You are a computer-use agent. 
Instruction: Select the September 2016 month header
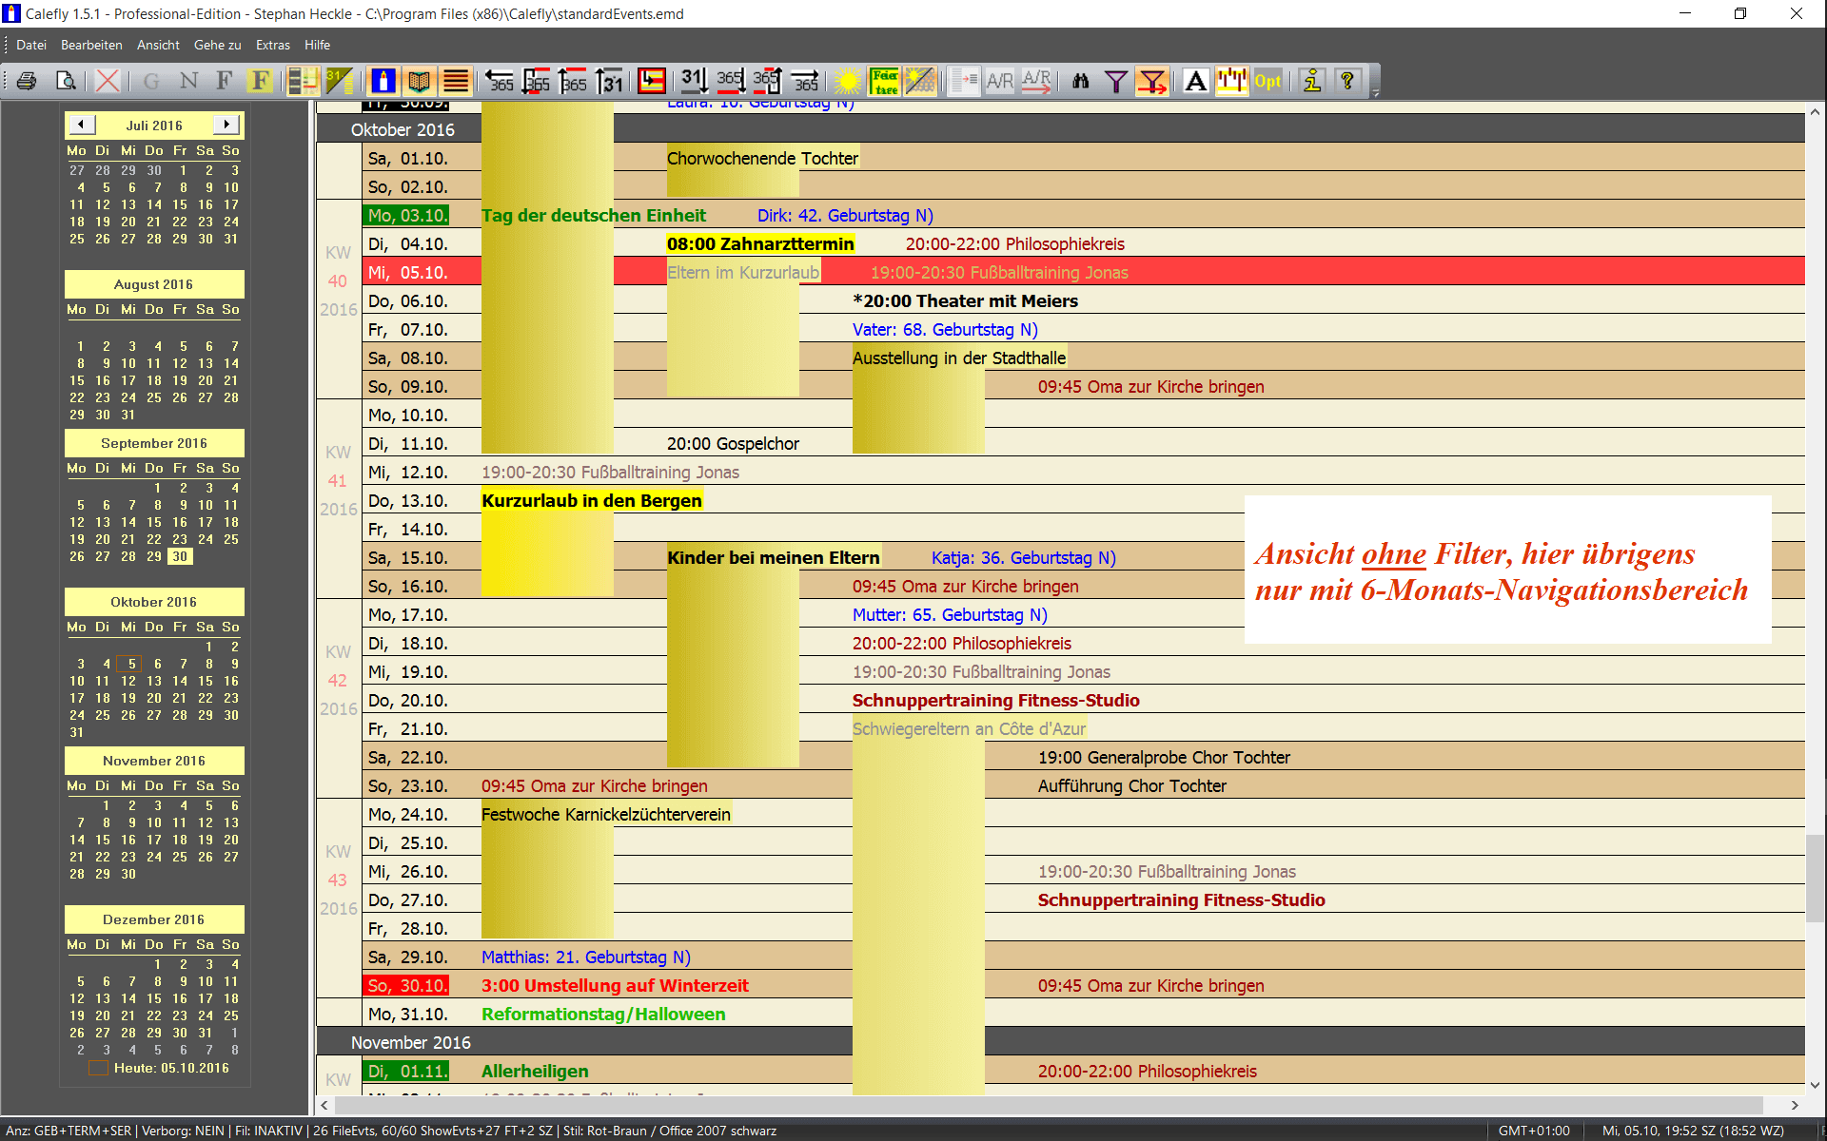pos(154,443)
